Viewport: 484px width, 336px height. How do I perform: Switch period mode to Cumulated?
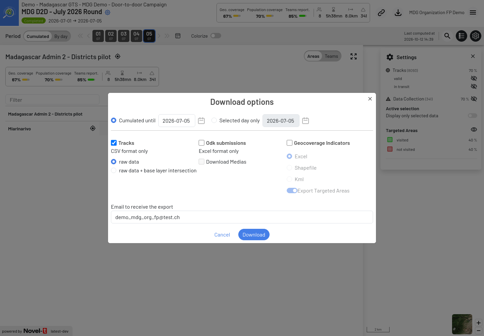38,36
